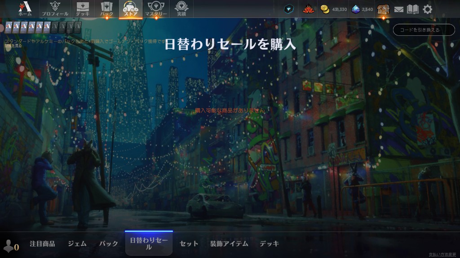Select the 日替わりセール daily deals tab

[149, 243]
